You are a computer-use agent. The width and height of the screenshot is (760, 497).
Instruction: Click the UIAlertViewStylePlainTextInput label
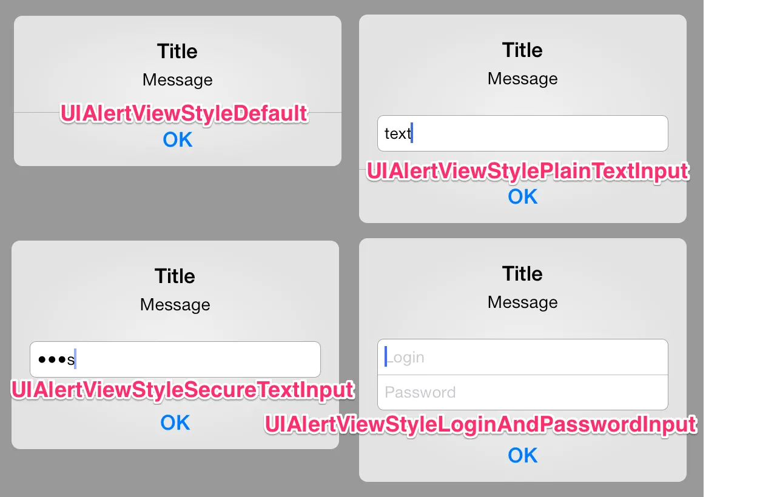528,171
